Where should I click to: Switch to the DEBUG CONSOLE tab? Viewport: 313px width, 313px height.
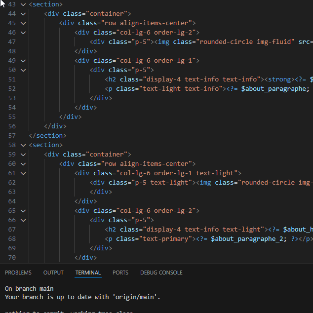tap(161, 273)
